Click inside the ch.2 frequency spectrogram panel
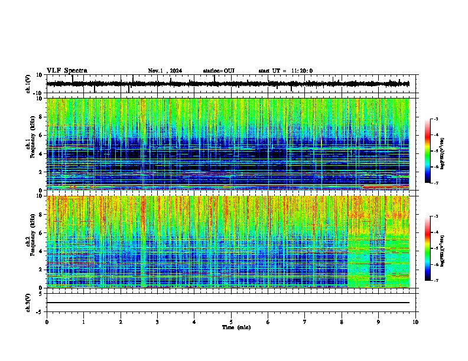 click(228, 242)
